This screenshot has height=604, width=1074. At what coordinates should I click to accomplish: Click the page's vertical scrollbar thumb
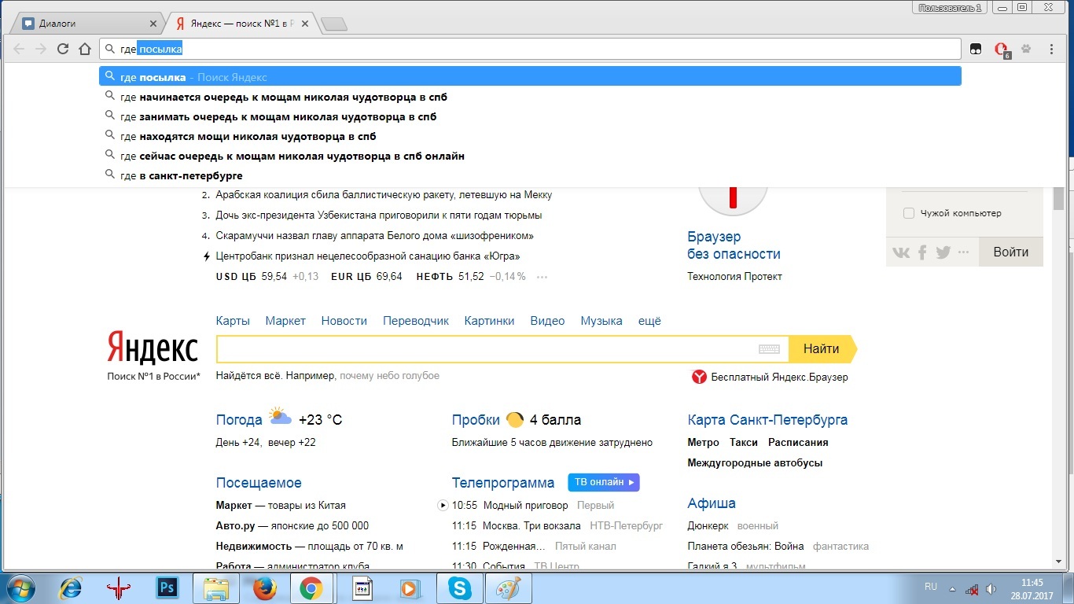(1058, 198)
